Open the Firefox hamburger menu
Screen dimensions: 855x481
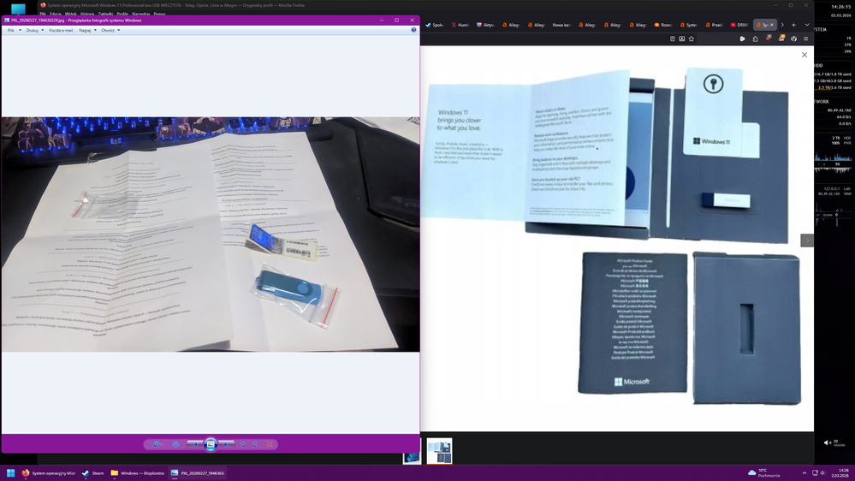[x=806, y=39]
